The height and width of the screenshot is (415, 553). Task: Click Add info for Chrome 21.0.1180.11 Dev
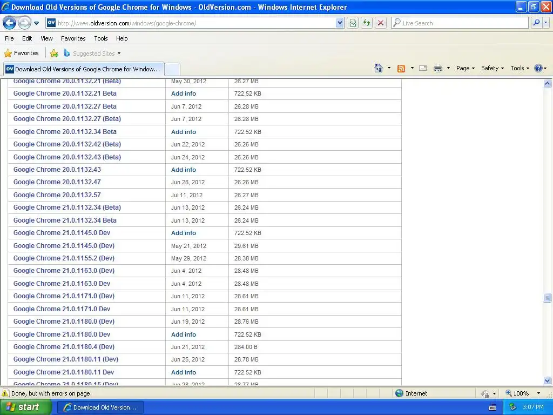tap(184, 372)
